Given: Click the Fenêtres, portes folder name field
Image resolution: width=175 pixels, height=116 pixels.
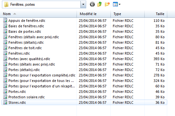Looking at the screenshot, I should tap(41, 4).
